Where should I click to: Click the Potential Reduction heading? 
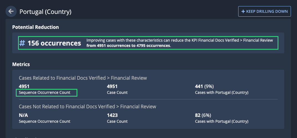pos(35,27)
